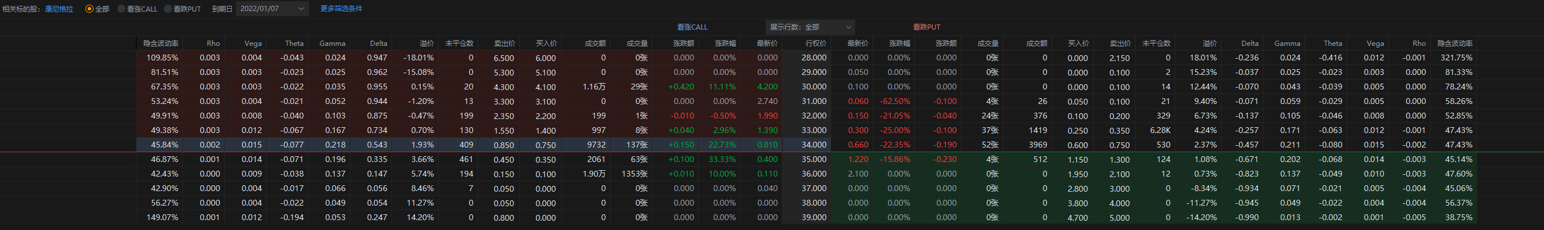Click the 看跌PUT section heading

[926, 27]
